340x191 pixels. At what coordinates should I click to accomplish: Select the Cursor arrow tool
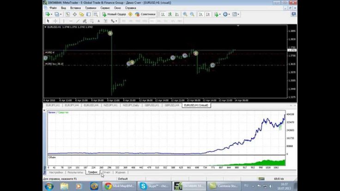[48, 21]
